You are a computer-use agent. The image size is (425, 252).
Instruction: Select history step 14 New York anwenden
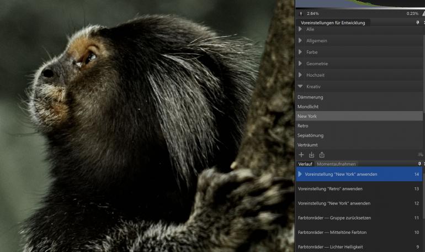tap(359, 174)
